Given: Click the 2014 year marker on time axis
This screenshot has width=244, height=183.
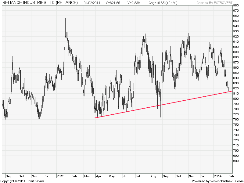Looking at the screenshot, I should [217, 176].
